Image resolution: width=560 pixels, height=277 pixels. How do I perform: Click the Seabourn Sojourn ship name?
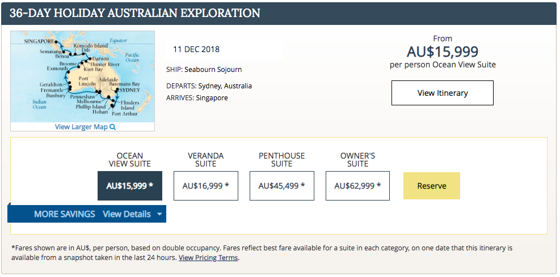click(x=213, y=70)
